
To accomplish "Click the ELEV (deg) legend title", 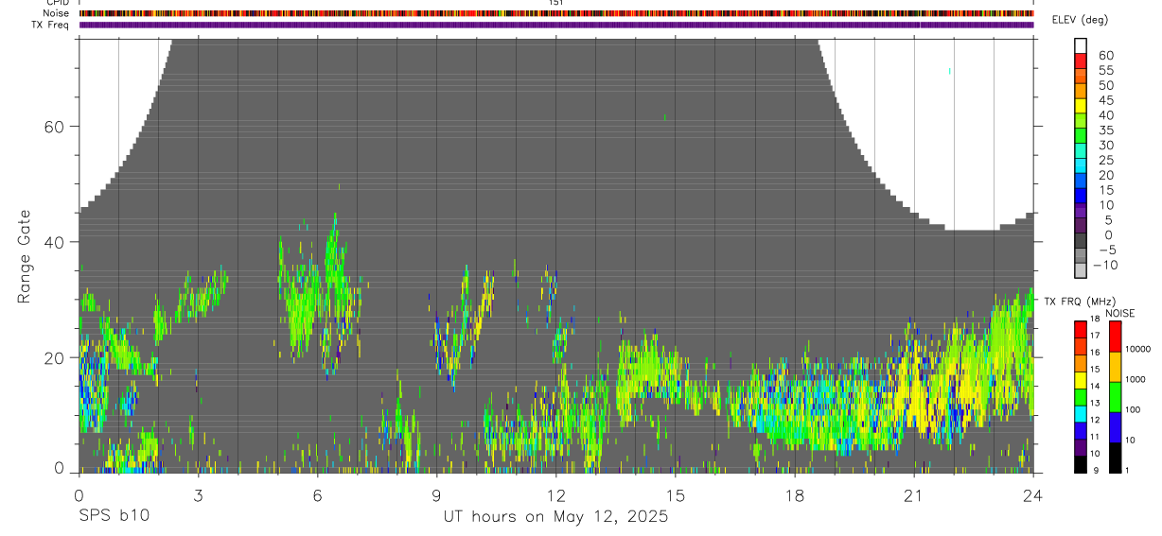I will click(1080, 20).
